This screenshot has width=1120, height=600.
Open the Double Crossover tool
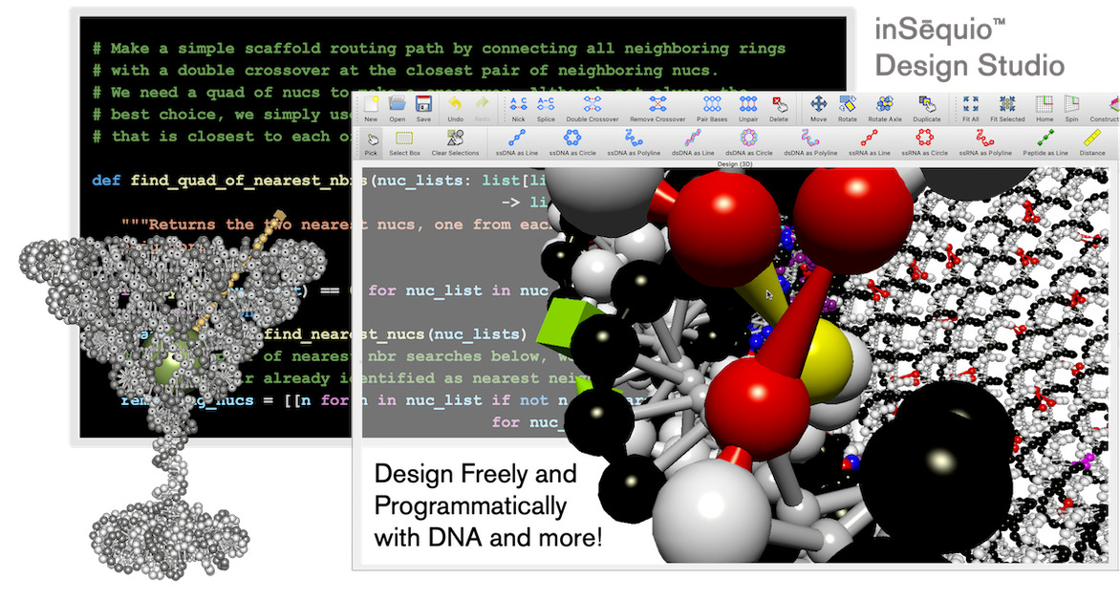click(592, 107)
